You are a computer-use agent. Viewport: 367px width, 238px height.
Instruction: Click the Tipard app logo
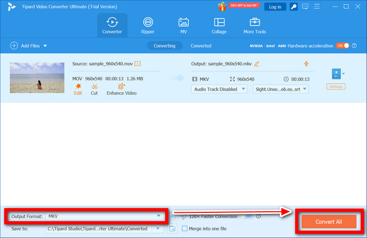[11, 7]
